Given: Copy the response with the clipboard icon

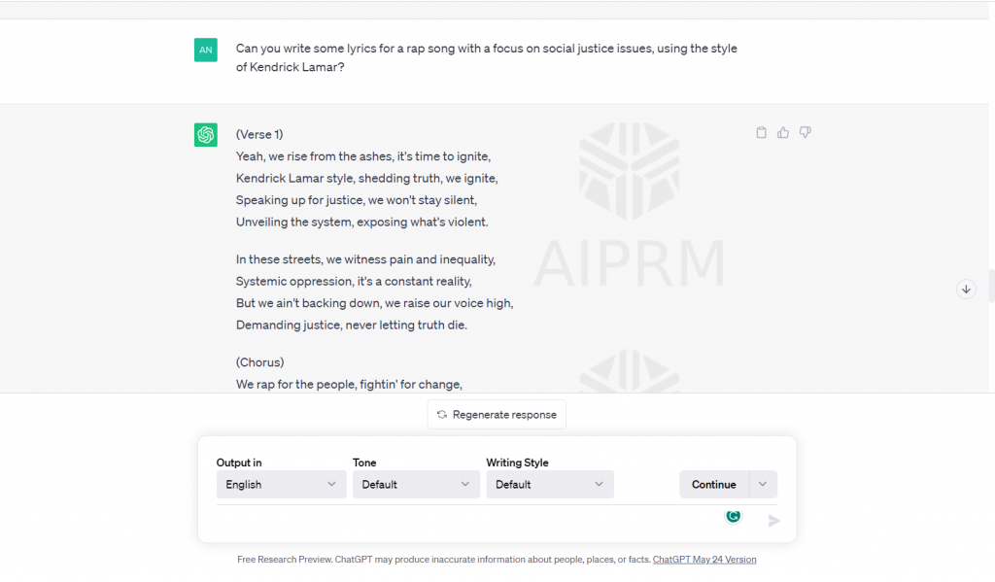Looking at the screenshot, I should point(762,132).
